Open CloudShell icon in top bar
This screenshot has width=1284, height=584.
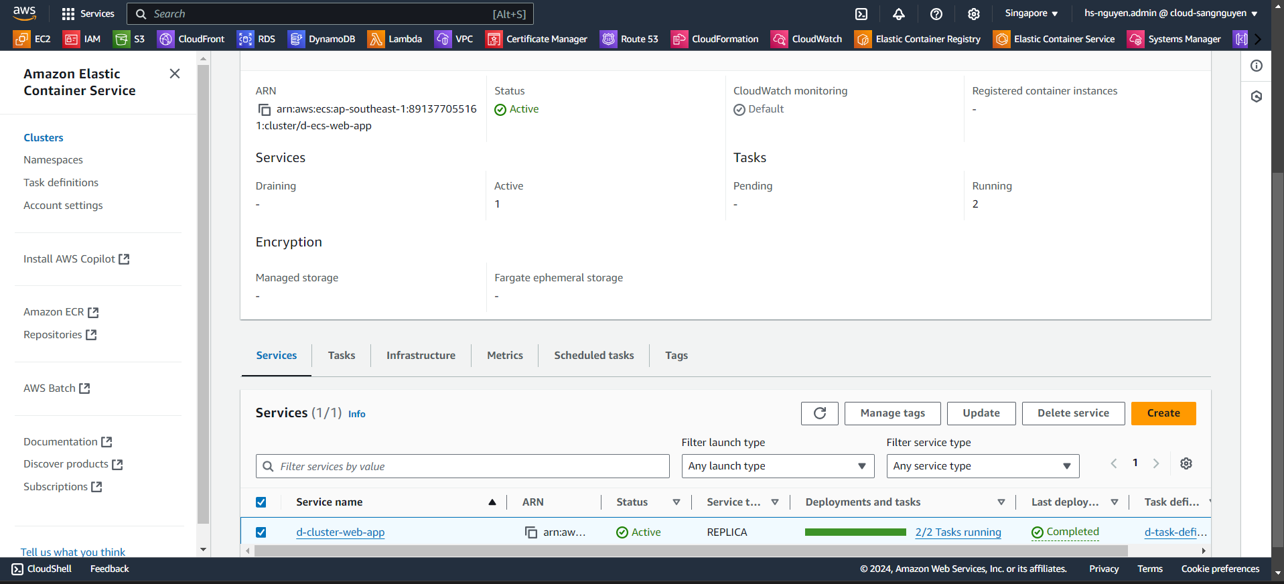tap(861, 13)
